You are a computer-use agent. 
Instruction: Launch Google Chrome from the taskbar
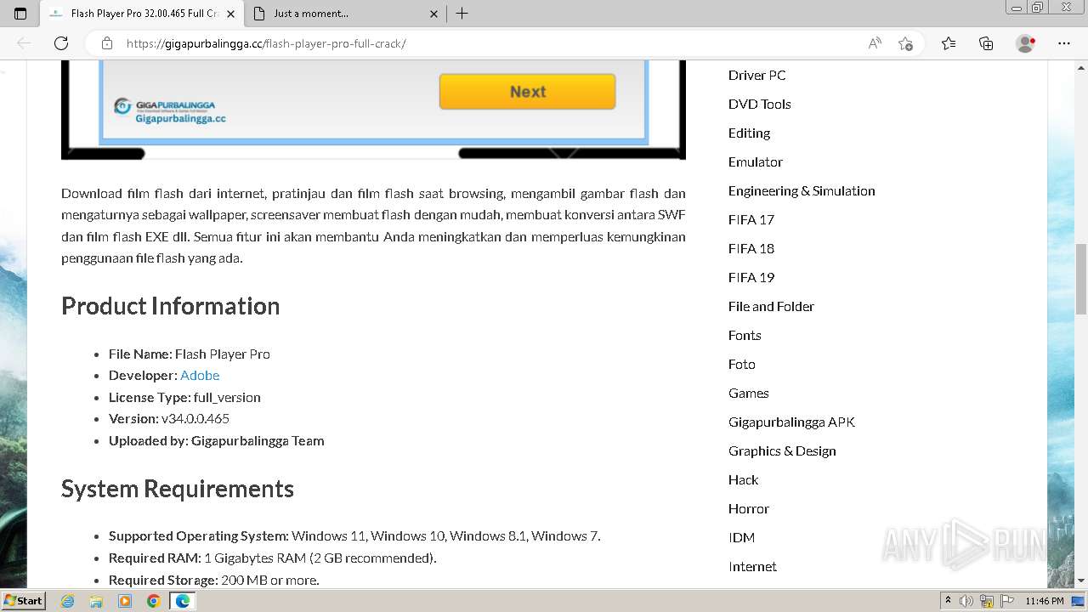153,601
